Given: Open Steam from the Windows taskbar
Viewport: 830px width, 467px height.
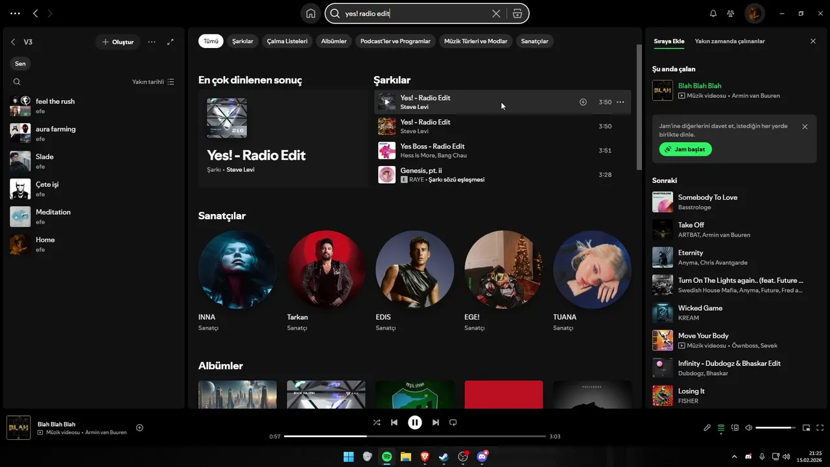Looking at the screenshot, I should coord(444,457).
